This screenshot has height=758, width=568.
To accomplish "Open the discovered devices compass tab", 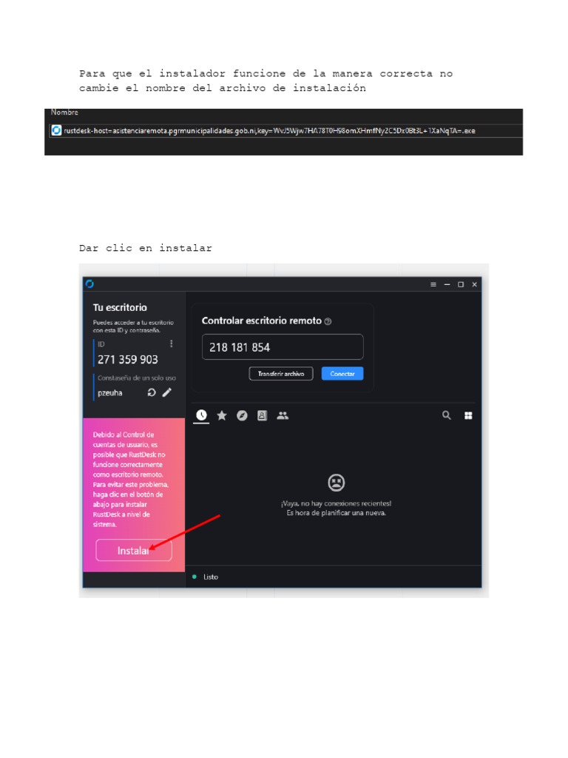I will point(242,415).
